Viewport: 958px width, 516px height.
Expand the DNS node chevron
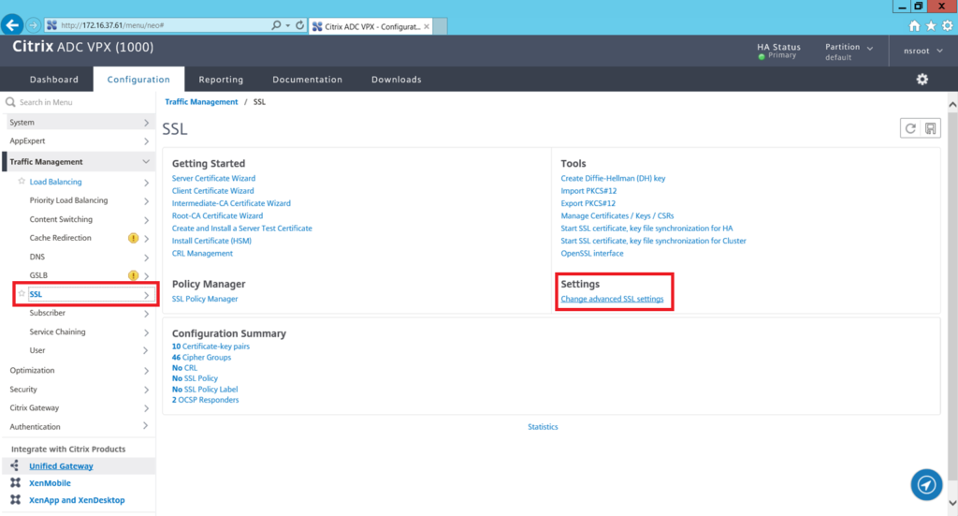[x=146, y=257]
